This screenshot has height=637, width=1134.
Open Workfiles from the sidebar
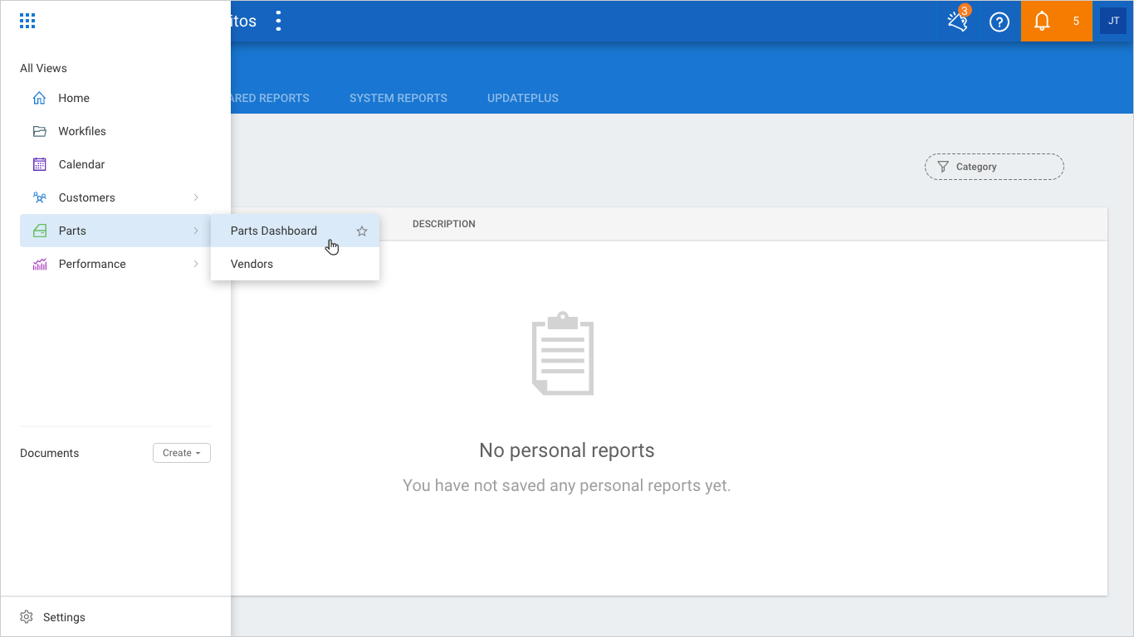pyautogui.click(x=81, y=131)
